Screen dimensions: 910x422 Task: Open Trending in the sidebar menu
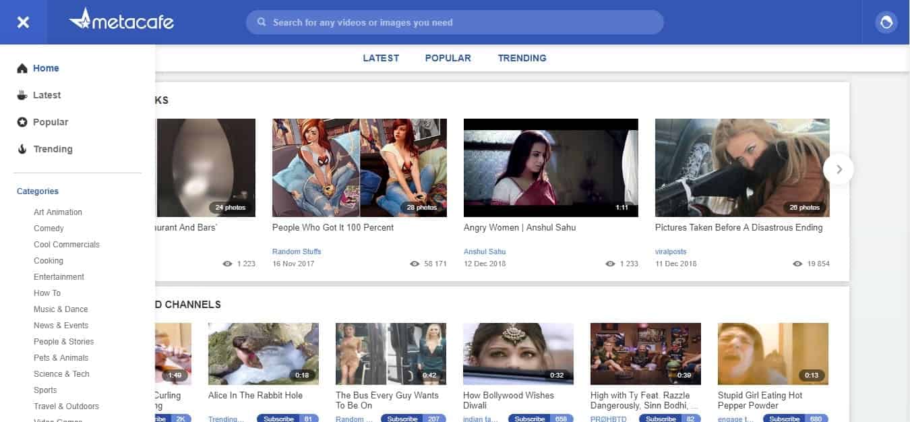(x=53, y=149)
